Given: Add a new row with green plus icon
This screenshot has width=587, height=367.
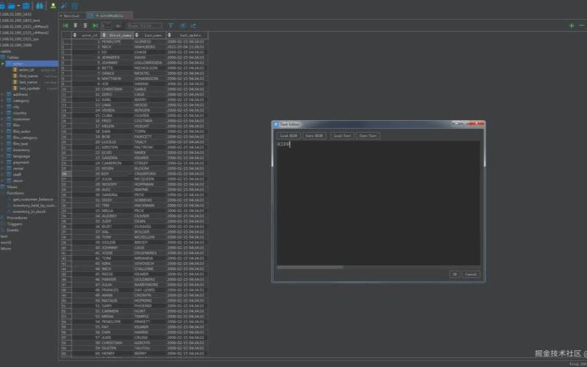Looking at the screenshot, I should [572, 26].
